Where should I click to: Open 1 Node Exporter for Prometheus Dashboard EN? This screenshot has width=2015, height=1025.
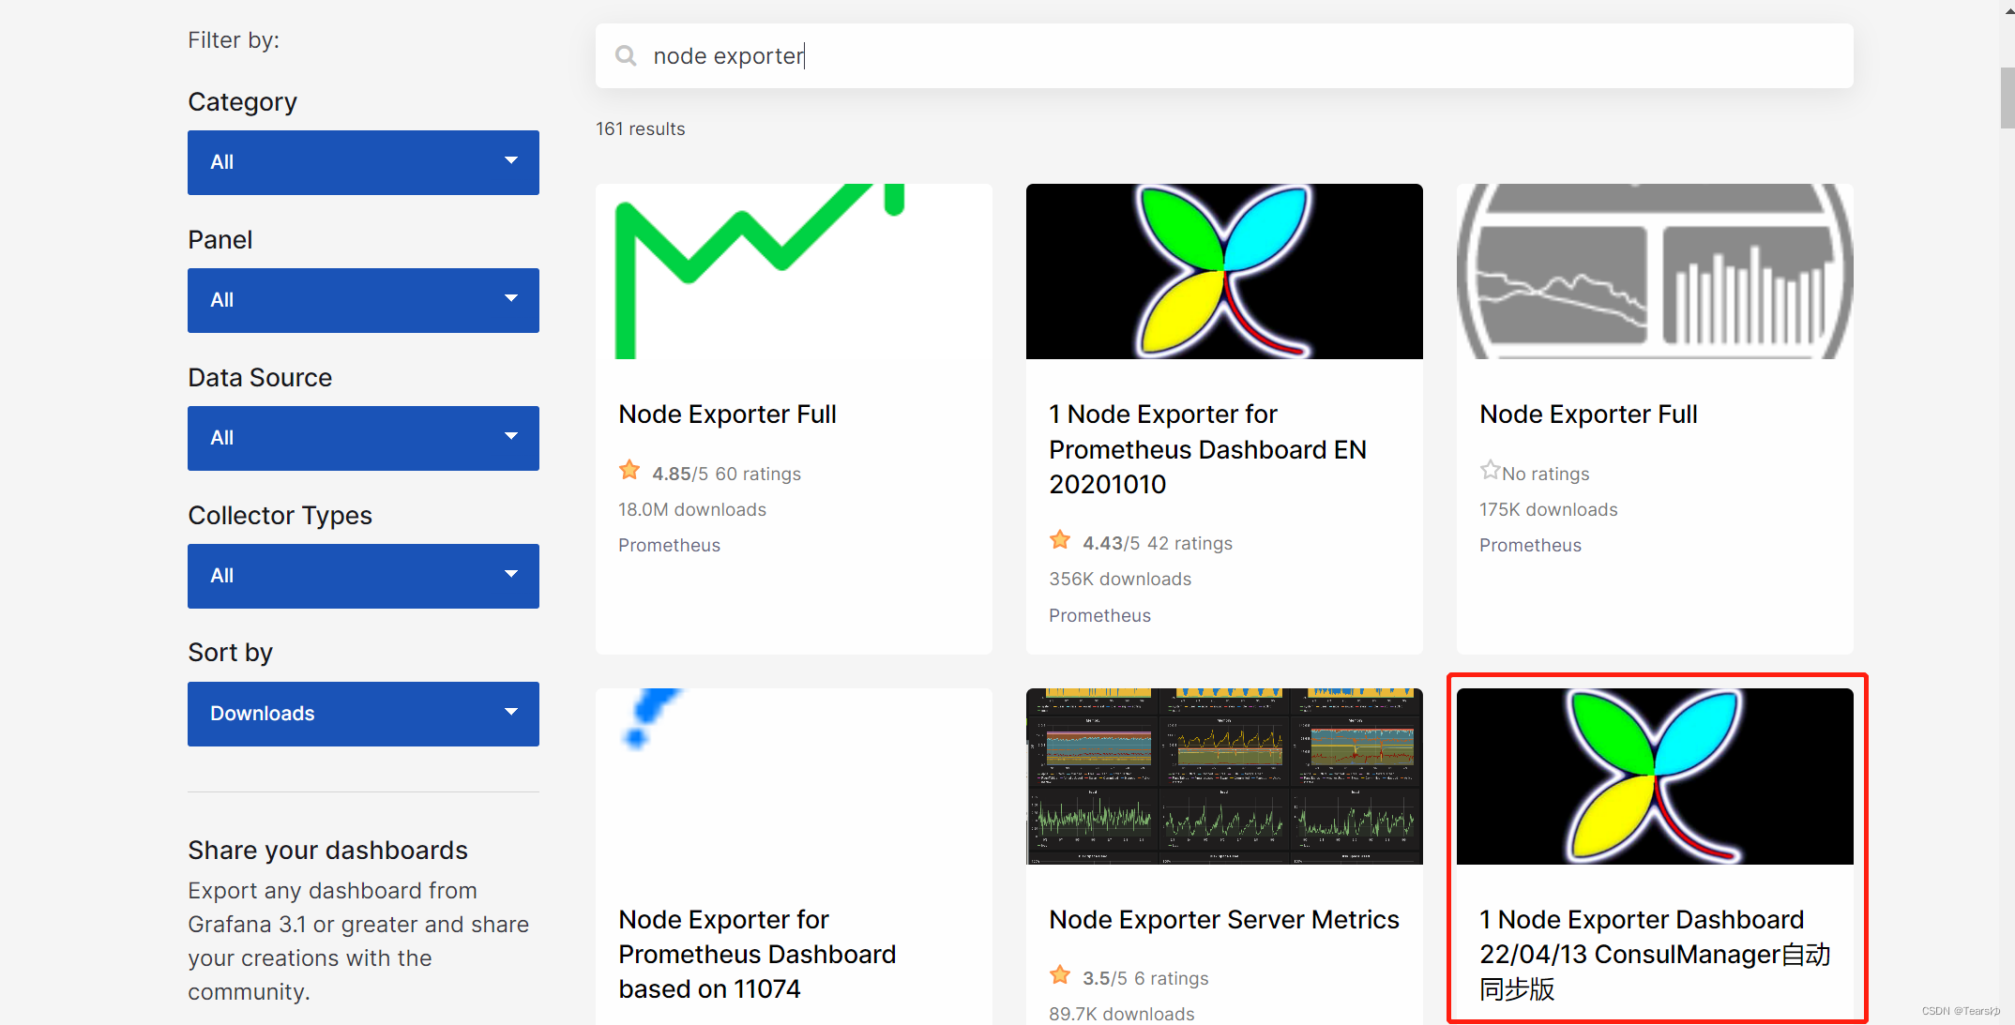[1207, 449]
